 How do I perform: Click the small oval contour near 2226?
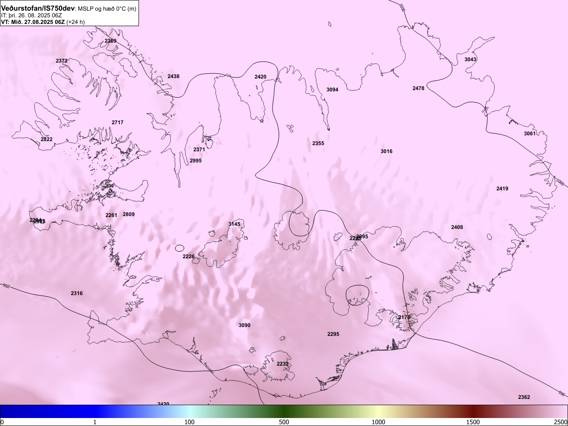(180, 248)
